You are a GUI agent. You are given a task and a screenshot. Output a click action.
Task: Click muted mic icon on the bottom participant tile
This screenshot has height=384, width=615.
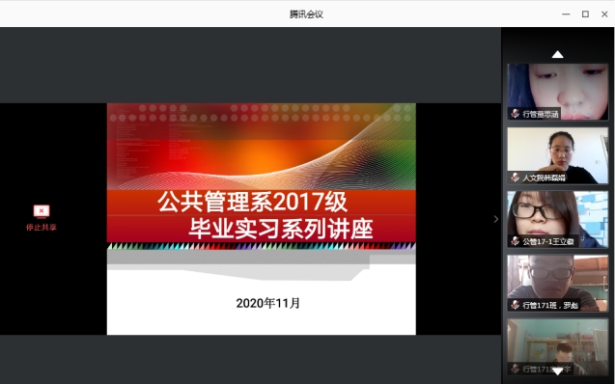coord(515,369)
